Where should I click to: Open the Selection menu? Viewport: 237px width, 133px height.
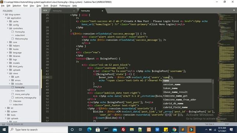point(17,6)
